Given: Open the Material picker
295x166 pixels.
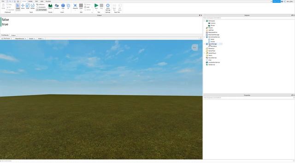Looking at the screenshot, I should [75, 6].
